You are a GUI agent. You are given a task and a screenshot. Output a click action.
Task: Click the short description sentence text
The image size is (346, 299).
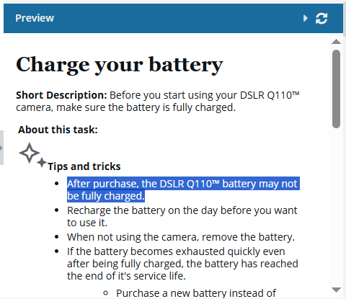pyautogui.click(x=158, y=102)
